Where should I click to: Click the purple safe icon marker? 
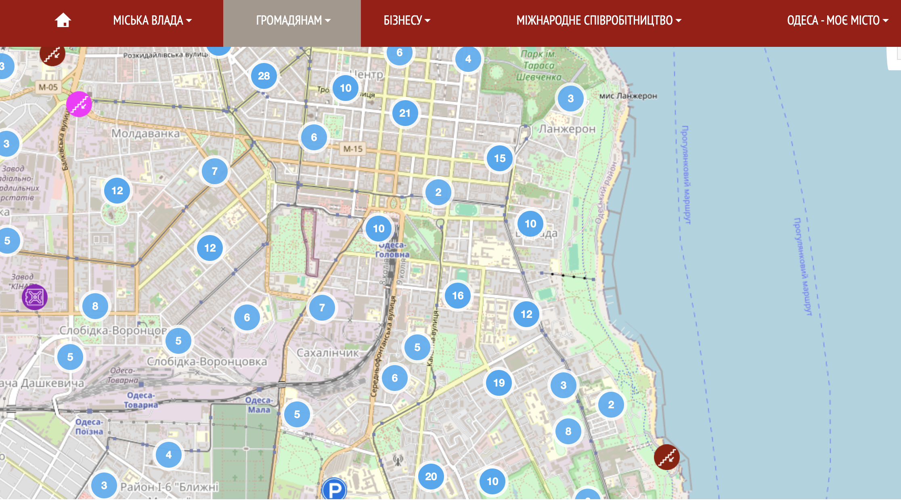tap(35, 297)
